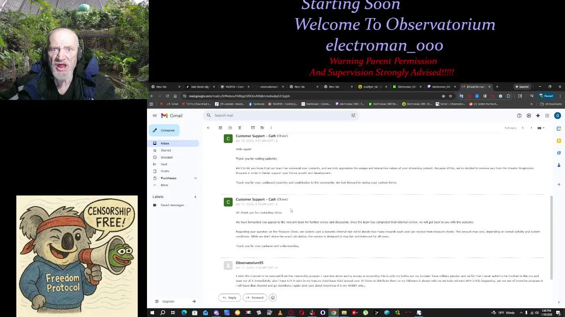This screenshot has width=565, height=317.
Task: Open the Google apps grid
Action: tap(547, 115)
